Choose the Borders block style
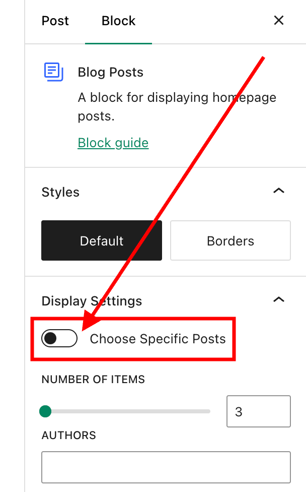 click(x=231, y=240)
